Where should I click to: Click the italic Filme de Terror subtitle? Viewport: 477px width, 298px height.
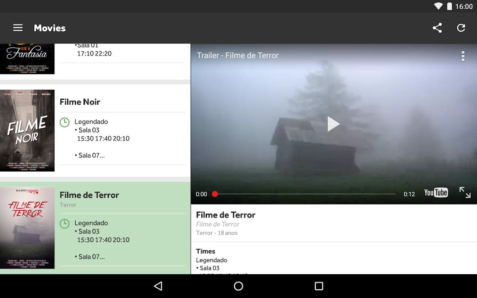pos(218,224)
